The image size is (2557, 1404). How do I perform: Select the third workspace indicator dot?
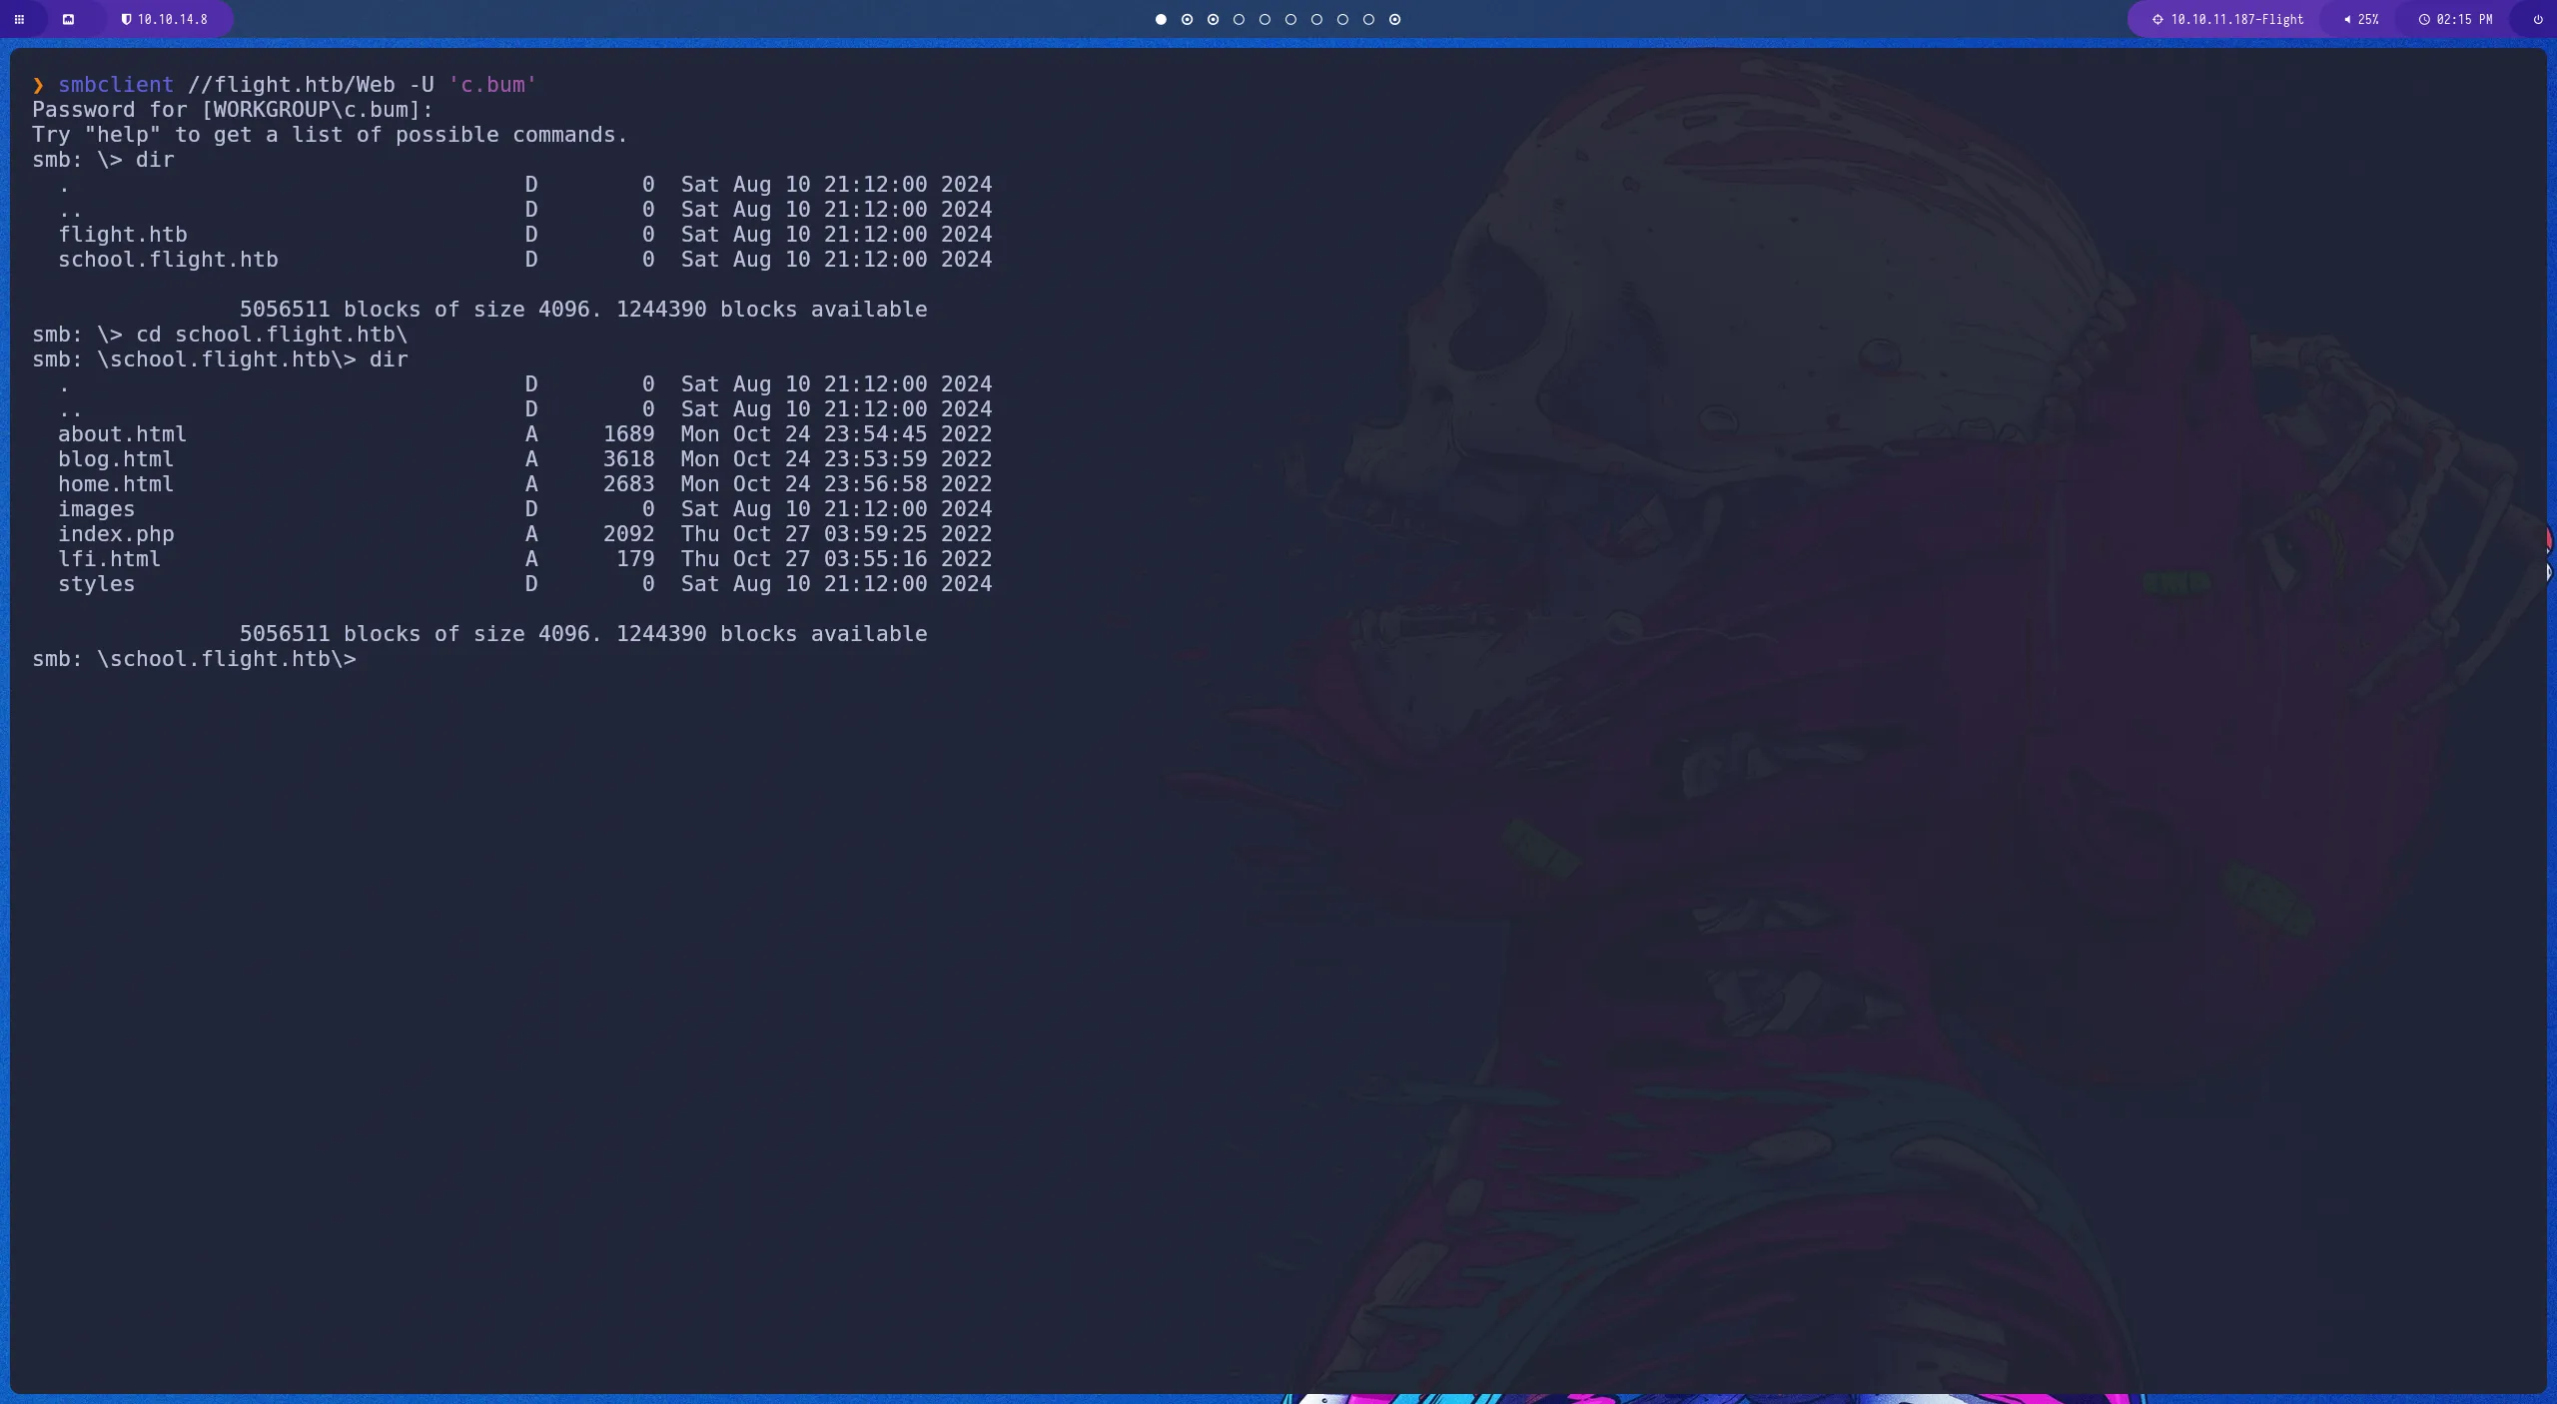point(1213,19)
